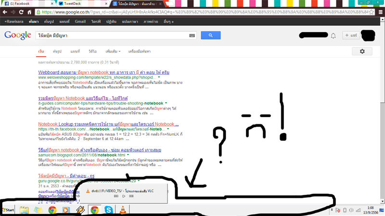
Task: Open Google notifications bell
Action: [x=333, y=36]
